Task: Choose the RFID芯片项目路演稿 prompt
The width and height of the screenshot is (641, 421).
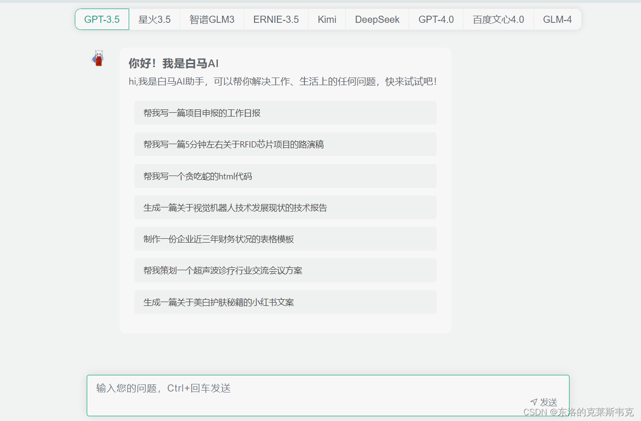Action: click(285, 144)
